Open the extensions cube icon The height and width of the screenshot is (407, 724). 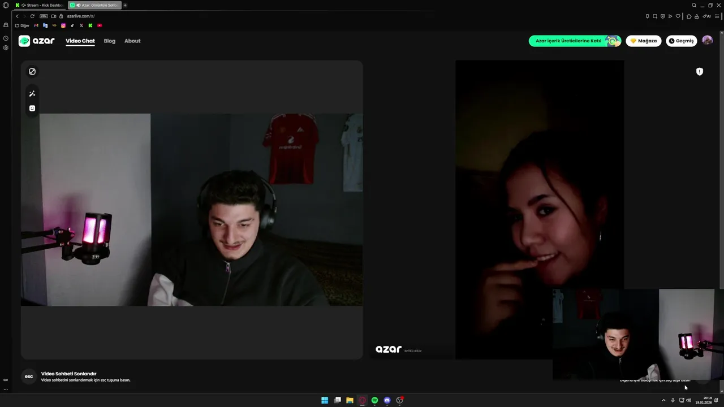pyautogui.click(x=689, y=16)
